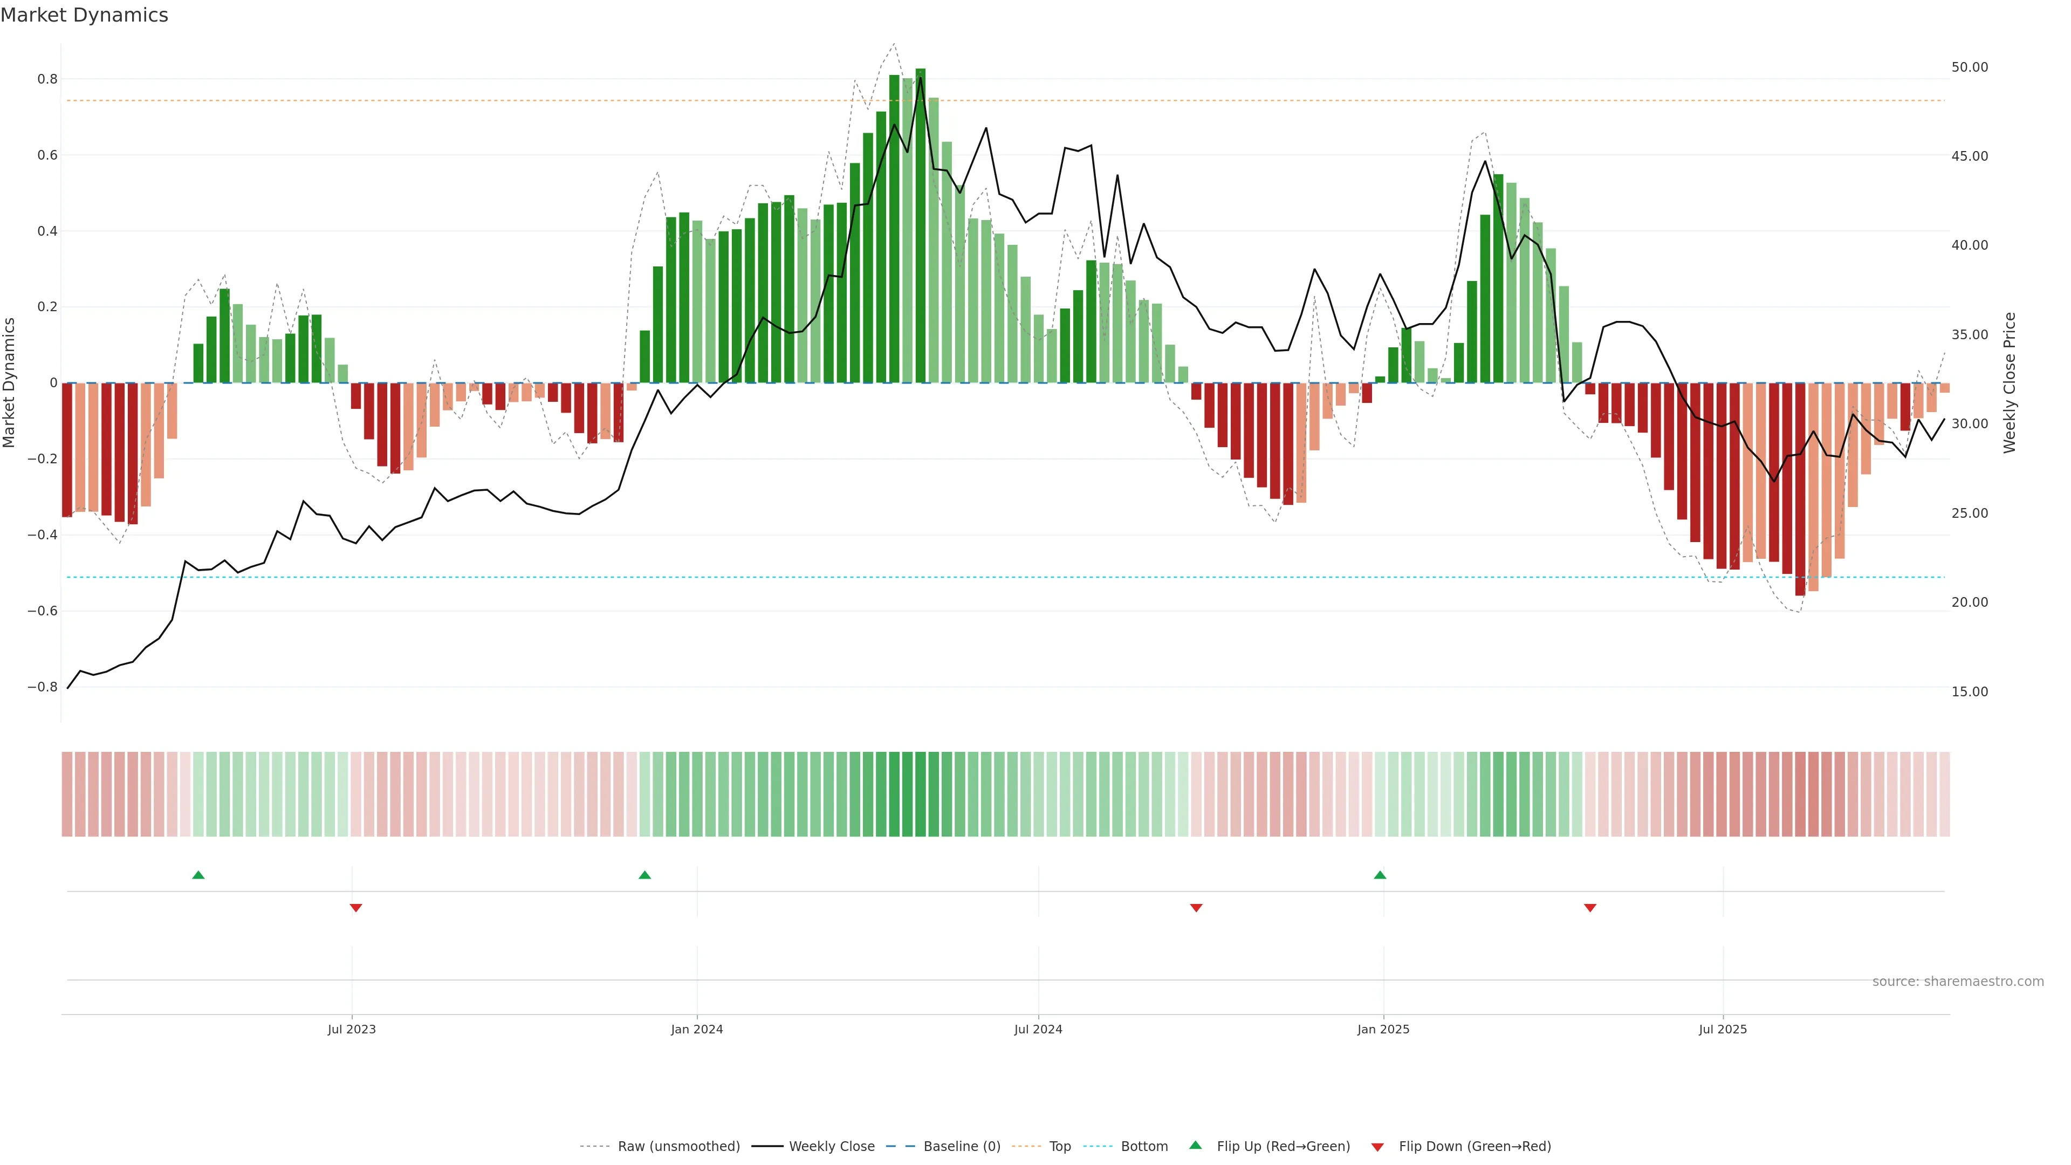Toggle the Raw (unsmoothed) legend entry
This screenshot has width=2071, height=1165.
click(678, 1147)
